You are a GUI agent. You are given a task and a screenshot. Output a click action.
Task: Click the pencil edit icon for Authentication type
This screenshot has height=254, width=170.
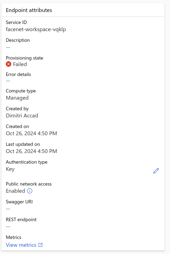[x=156, y=171]
